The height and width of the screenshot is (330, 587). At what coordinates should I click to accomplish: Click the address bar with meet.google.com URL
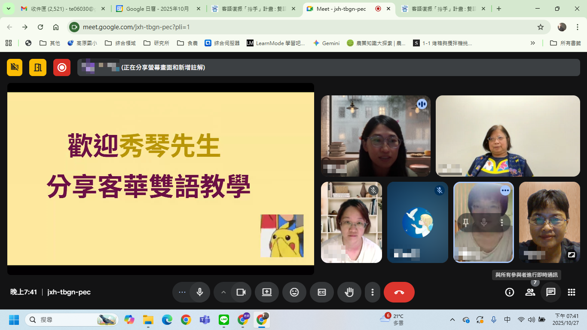click(301, 27)
